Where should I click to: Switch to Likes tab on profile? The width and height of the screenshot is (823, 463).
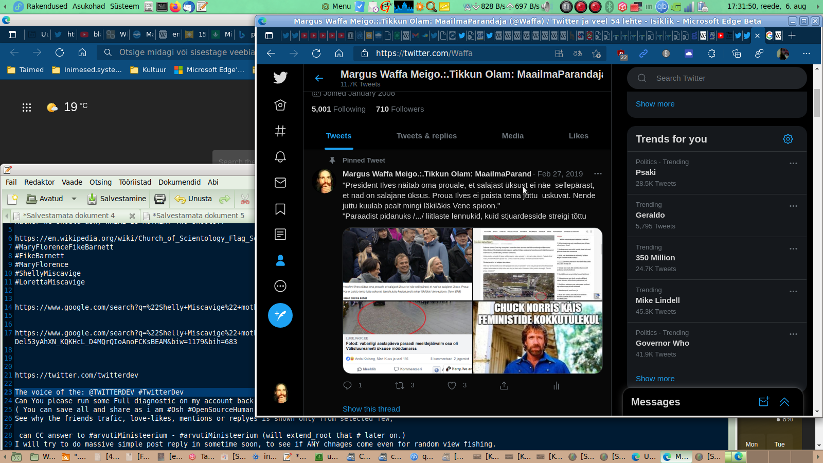pyautogui.click(x=579, y=136)
